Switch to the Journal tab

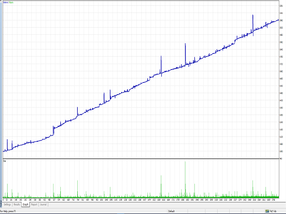coord(43,205)
